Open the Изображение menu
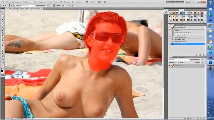This screenshot has height=120, width=214. click(27, 2)
